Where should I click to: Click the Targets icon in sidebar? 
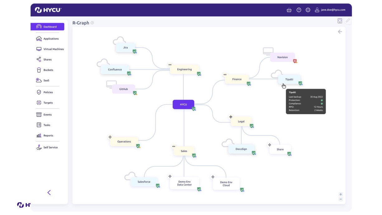39,103
